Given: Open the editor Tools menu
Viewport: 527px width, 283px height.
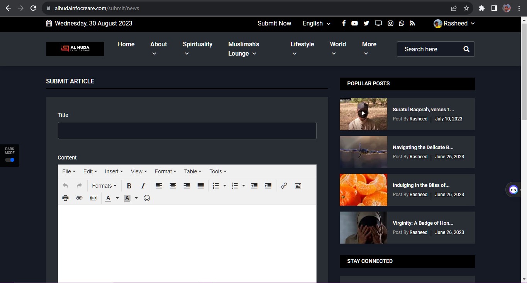Looking at the screenshot, I should (218, 171).
